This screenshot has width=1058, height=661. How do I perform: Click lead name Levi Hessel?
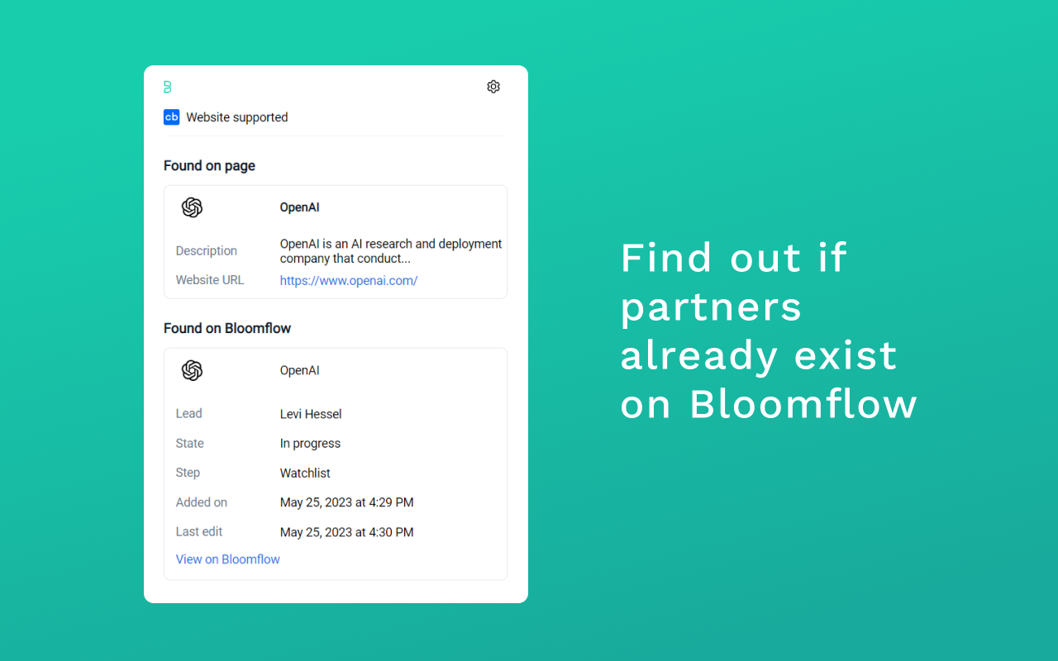click(x=310, y=414)
